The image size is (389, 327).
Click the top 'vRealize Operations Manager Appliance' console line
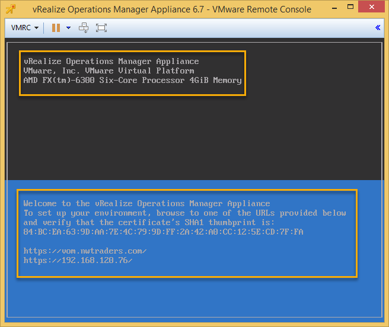coord(111,62)
